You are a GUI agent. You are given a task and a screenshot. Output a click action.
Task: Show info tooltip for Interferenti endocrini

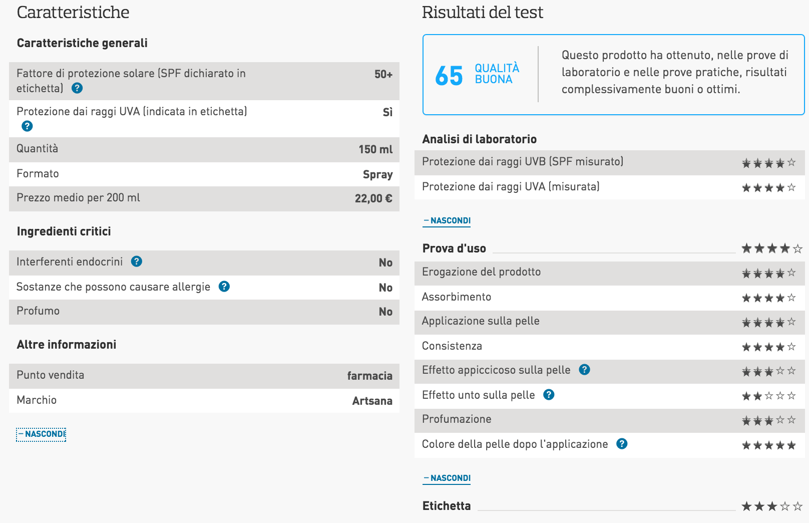coord(137,261)
